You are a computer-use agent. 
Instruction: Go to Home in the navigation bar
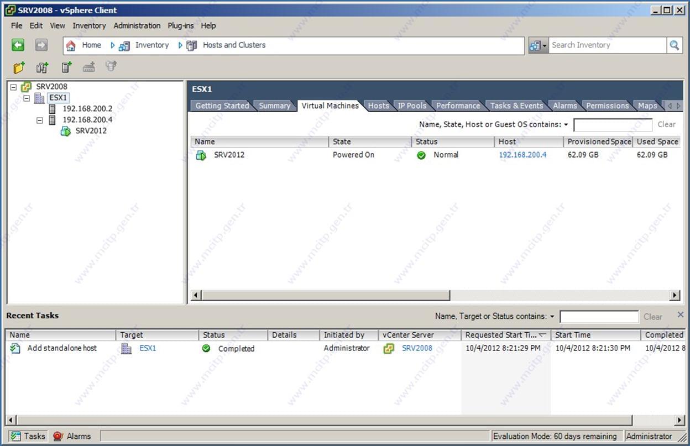pos(91,45)
